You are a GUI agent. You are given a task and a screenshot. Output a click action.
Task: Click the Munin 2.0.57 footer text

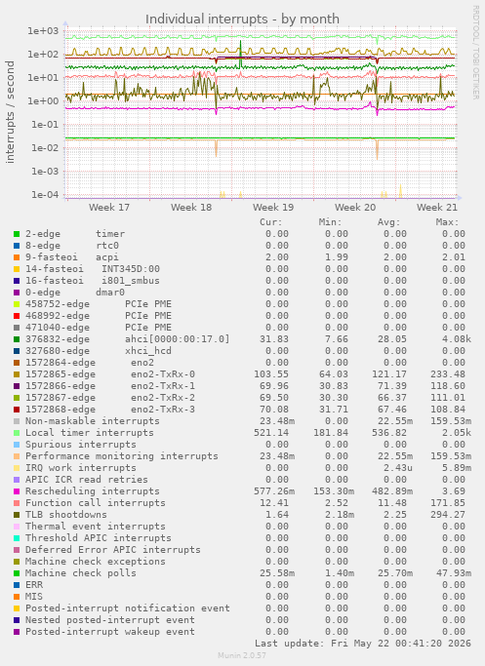pos(242,655)
